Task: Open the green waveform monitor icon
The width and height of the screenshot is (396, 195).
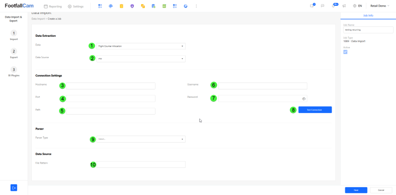Action: [x=164, y=6]
